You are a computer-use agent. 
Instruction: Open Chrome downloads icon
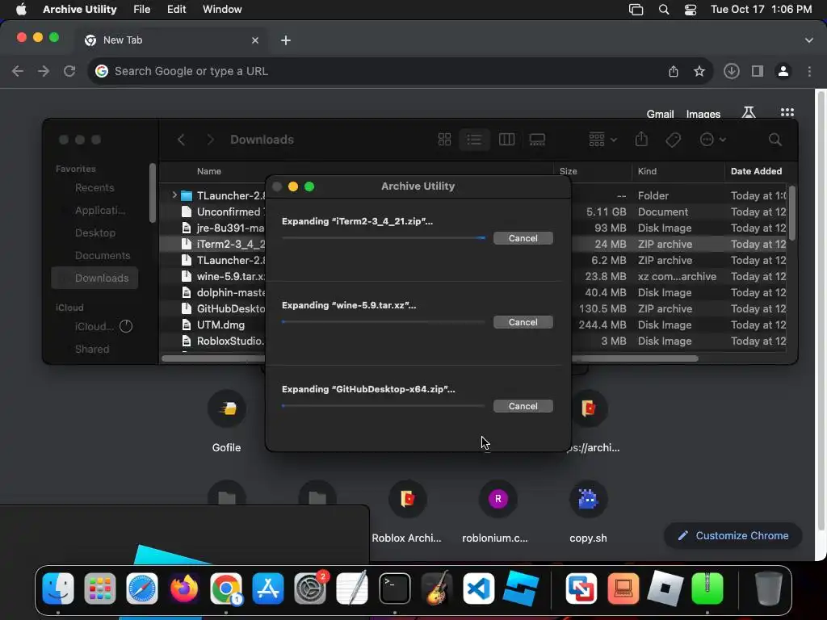point(731,71)
